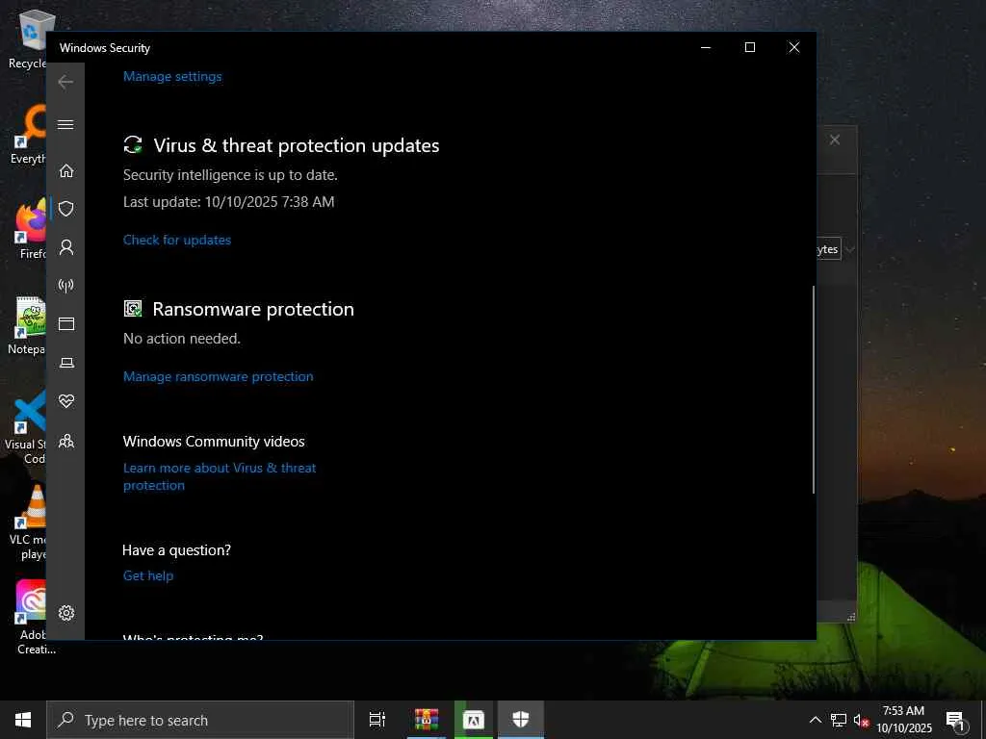This screenshot has height=739, width=986.
Task: Open the hamburger navigation menu
Action: [x=65, y=124]
